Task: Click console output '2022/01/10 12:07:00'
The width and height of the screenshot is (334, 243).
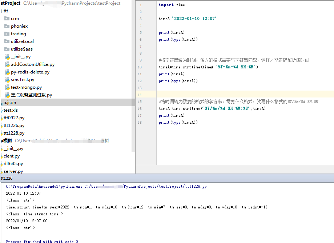Action: pos(27,221)
